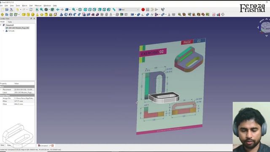This screenshot has width=270, height=152.
Task: Click the Right view cube icon
Action: coord(94,10)
